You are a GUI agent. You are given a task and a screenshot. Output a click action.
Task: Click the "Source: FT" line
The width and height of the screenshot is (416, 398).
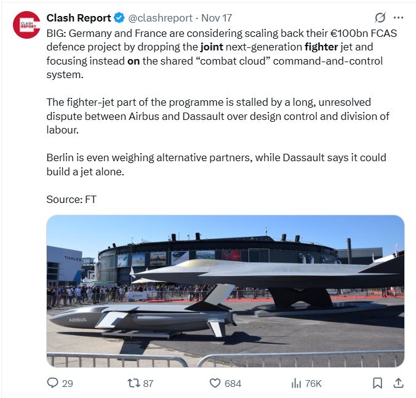(x=71, y=199)
